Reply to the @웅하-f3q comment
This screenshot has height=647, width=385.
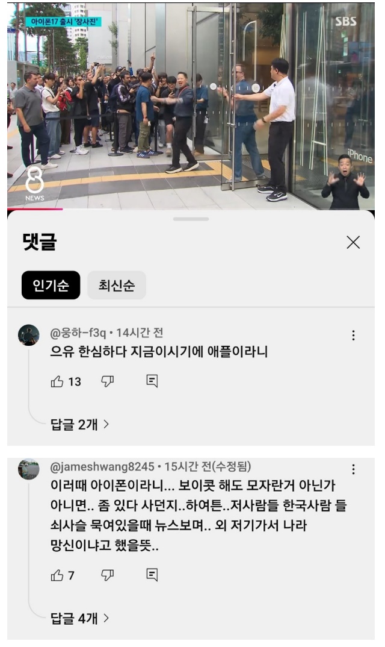pyautogui.click(x=152, y=381)
